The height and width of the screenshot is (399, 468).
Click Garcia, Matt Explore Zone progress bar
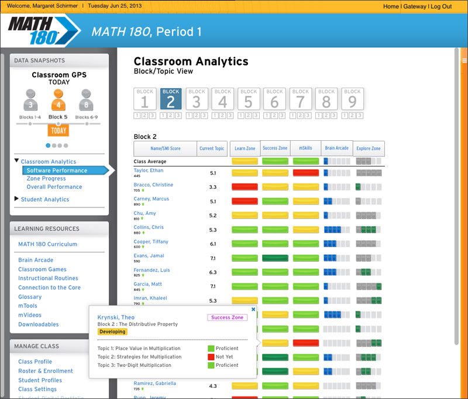pos(369,286)
